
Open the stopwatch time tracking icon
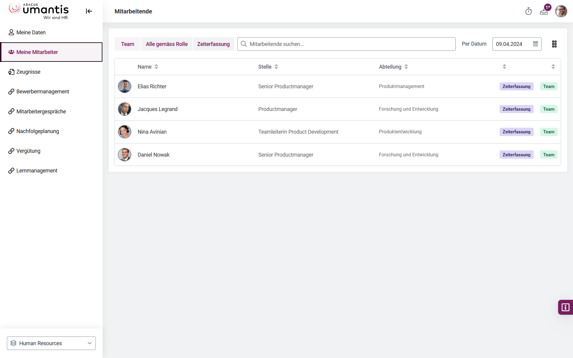pyautogui.click(x=529, y=11)
